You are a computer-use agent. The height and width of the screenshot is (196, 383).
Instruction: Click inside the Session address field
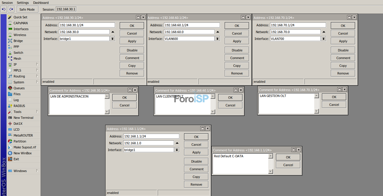pyautogui.click(x=66, y=9)
